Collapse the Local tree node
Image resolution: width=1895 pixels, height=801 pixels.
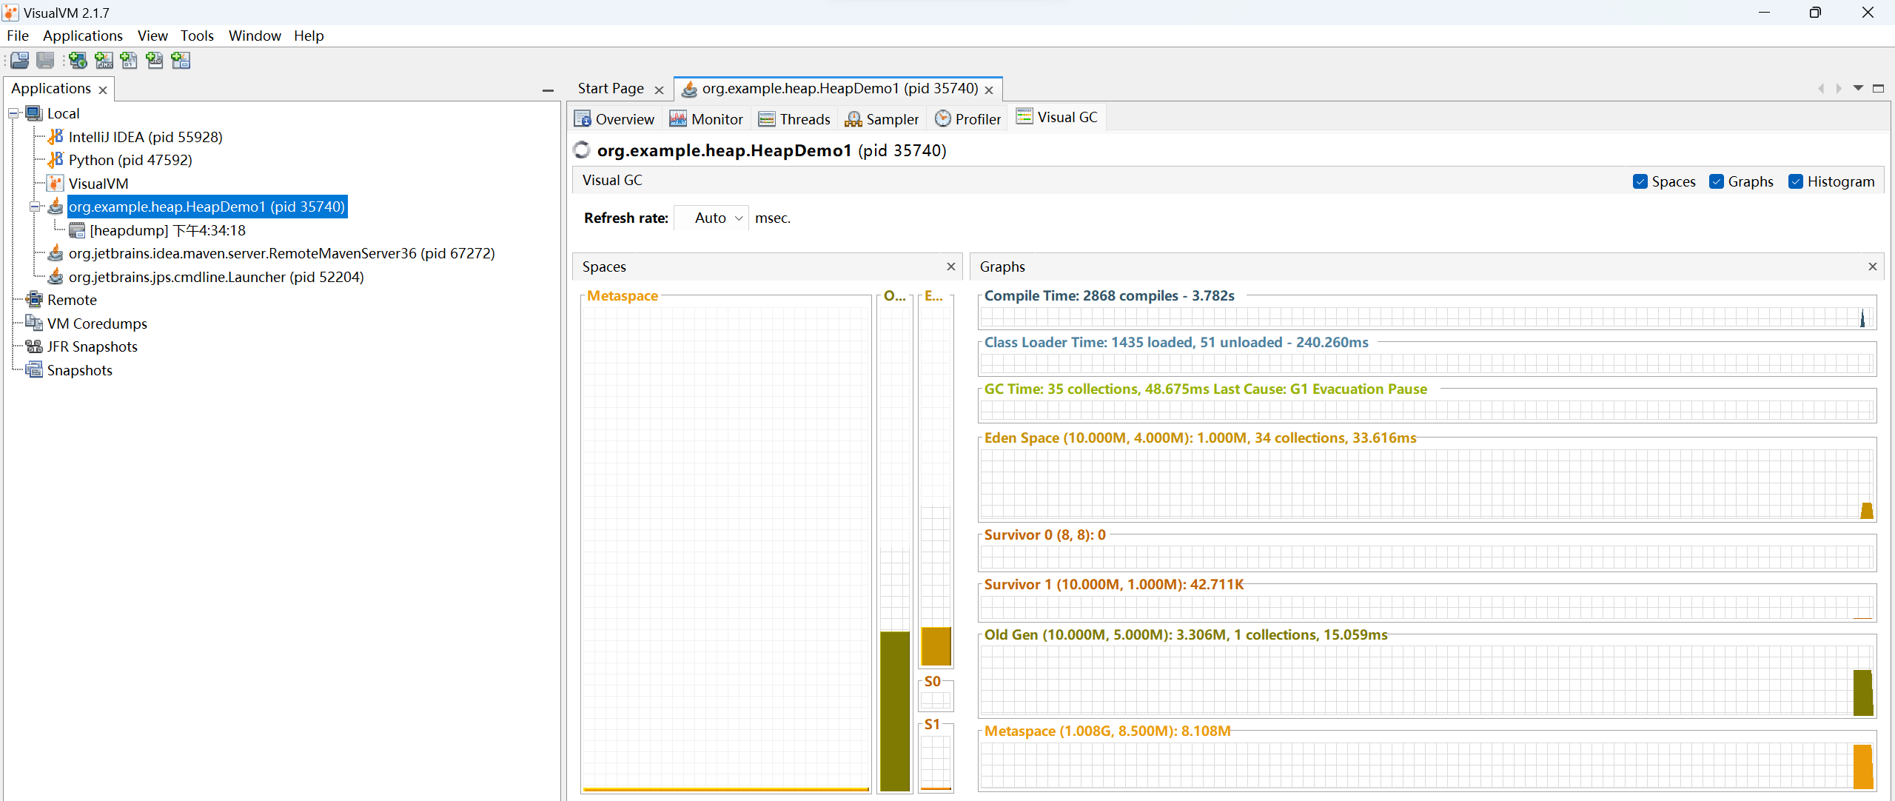point(13,113)
